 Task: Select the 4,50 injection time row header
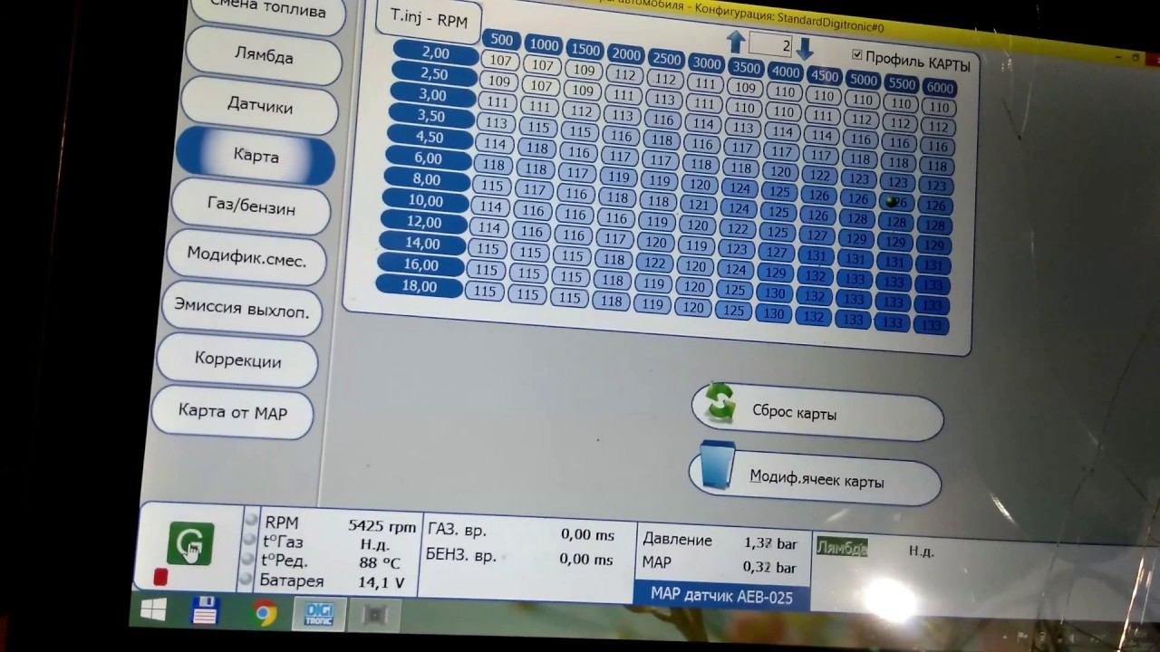click(429, 137)
